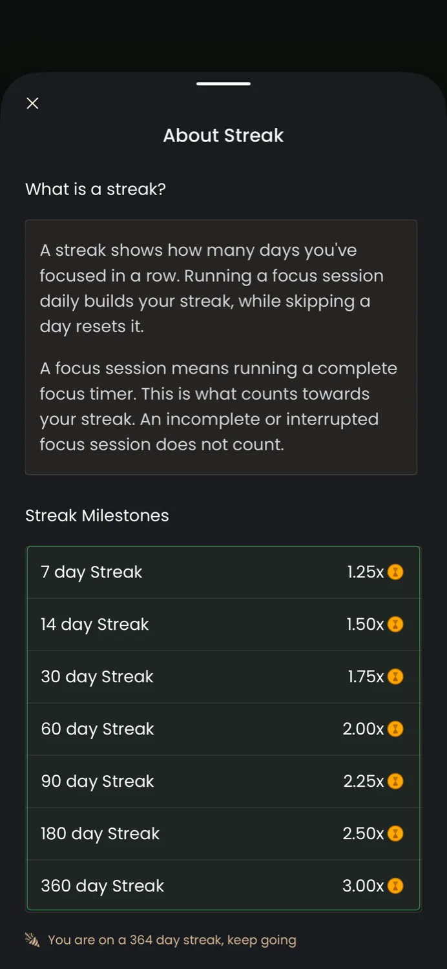447x969 pixels.
Task: Select the 30 day Streak milestone row
Action: pyautogui.click(x=223, y=676)
